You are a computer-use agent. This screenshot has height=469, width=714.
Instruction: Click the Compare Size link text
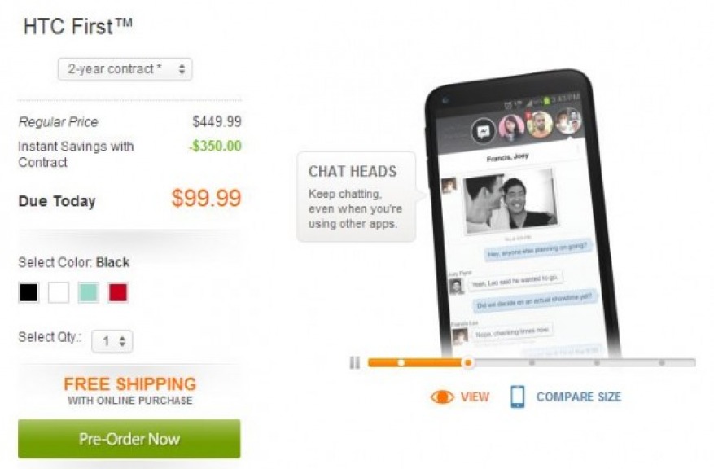pyautogui.click(x=578, y=397)
